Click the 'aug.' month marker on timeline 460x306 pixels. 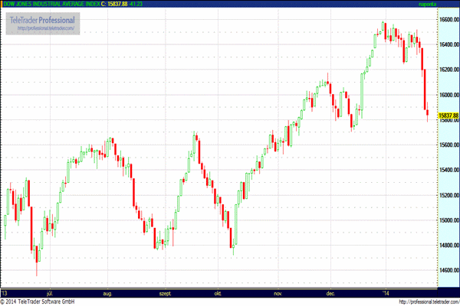tap(107, 294)
